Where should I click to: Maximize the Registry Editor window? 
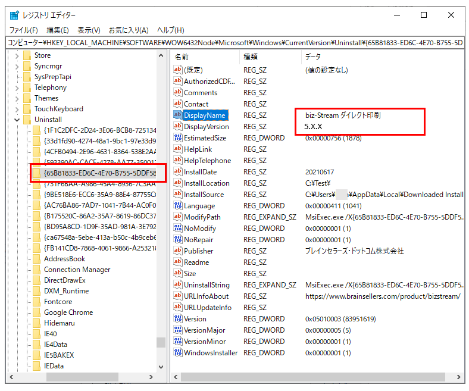pos(424,15)
